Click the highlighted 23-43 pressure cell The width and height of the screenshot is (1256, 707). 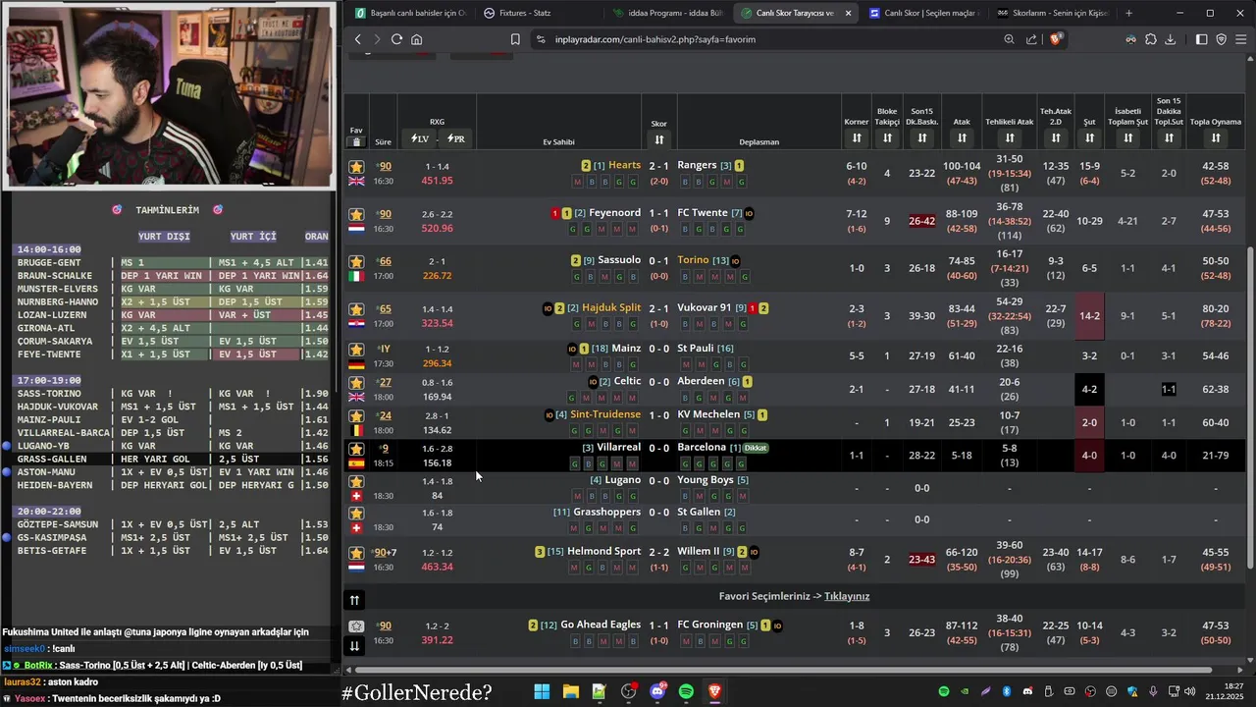pos(921,560)
